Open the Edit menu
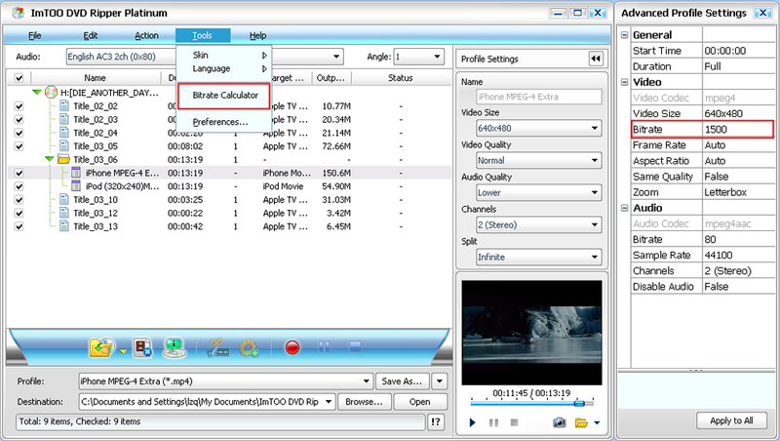The height and width of the screenshot is (441, 780). click(91, 35)
